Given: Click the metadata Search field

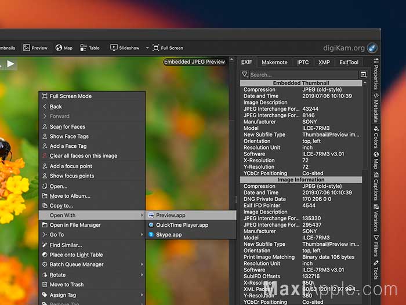Looking at the screenshot, I should tap(303, 75).
